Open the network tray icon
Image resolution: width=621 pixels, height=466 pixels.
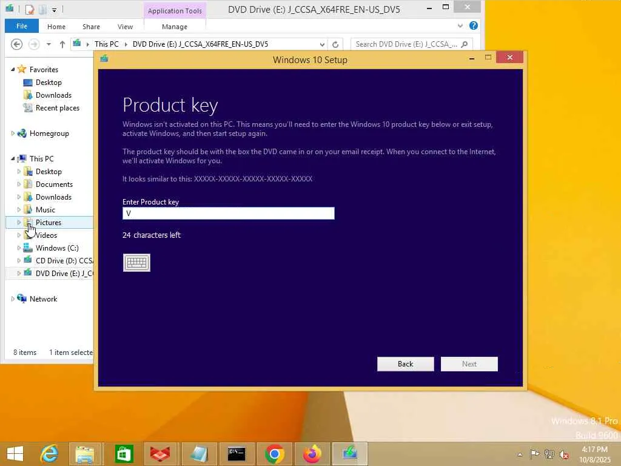tap(549, 454)
